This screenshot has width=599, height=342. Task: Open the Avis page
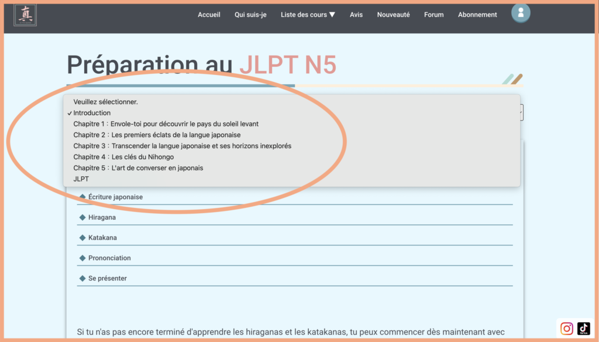(x=356, y=15)
